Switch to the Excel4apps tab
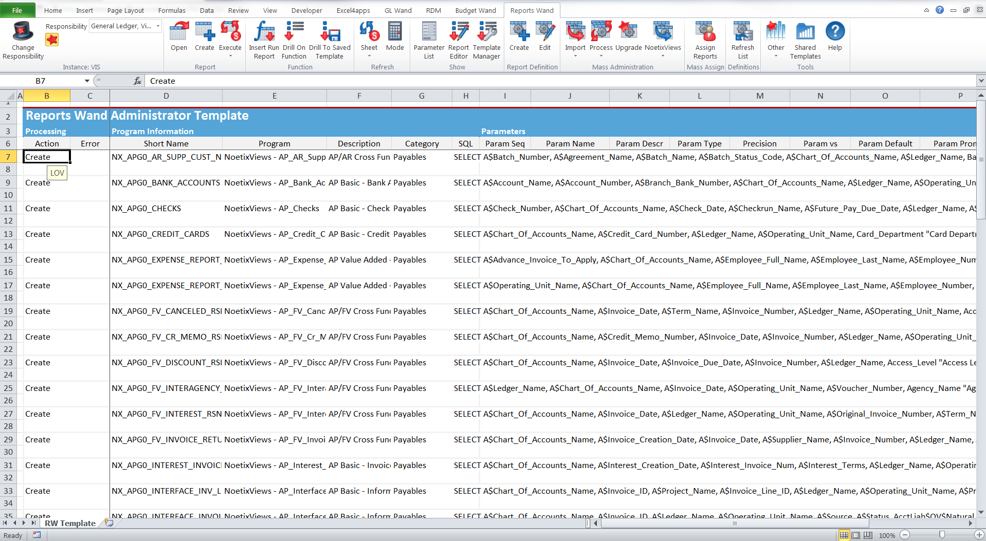 click(x=353, y=10)
